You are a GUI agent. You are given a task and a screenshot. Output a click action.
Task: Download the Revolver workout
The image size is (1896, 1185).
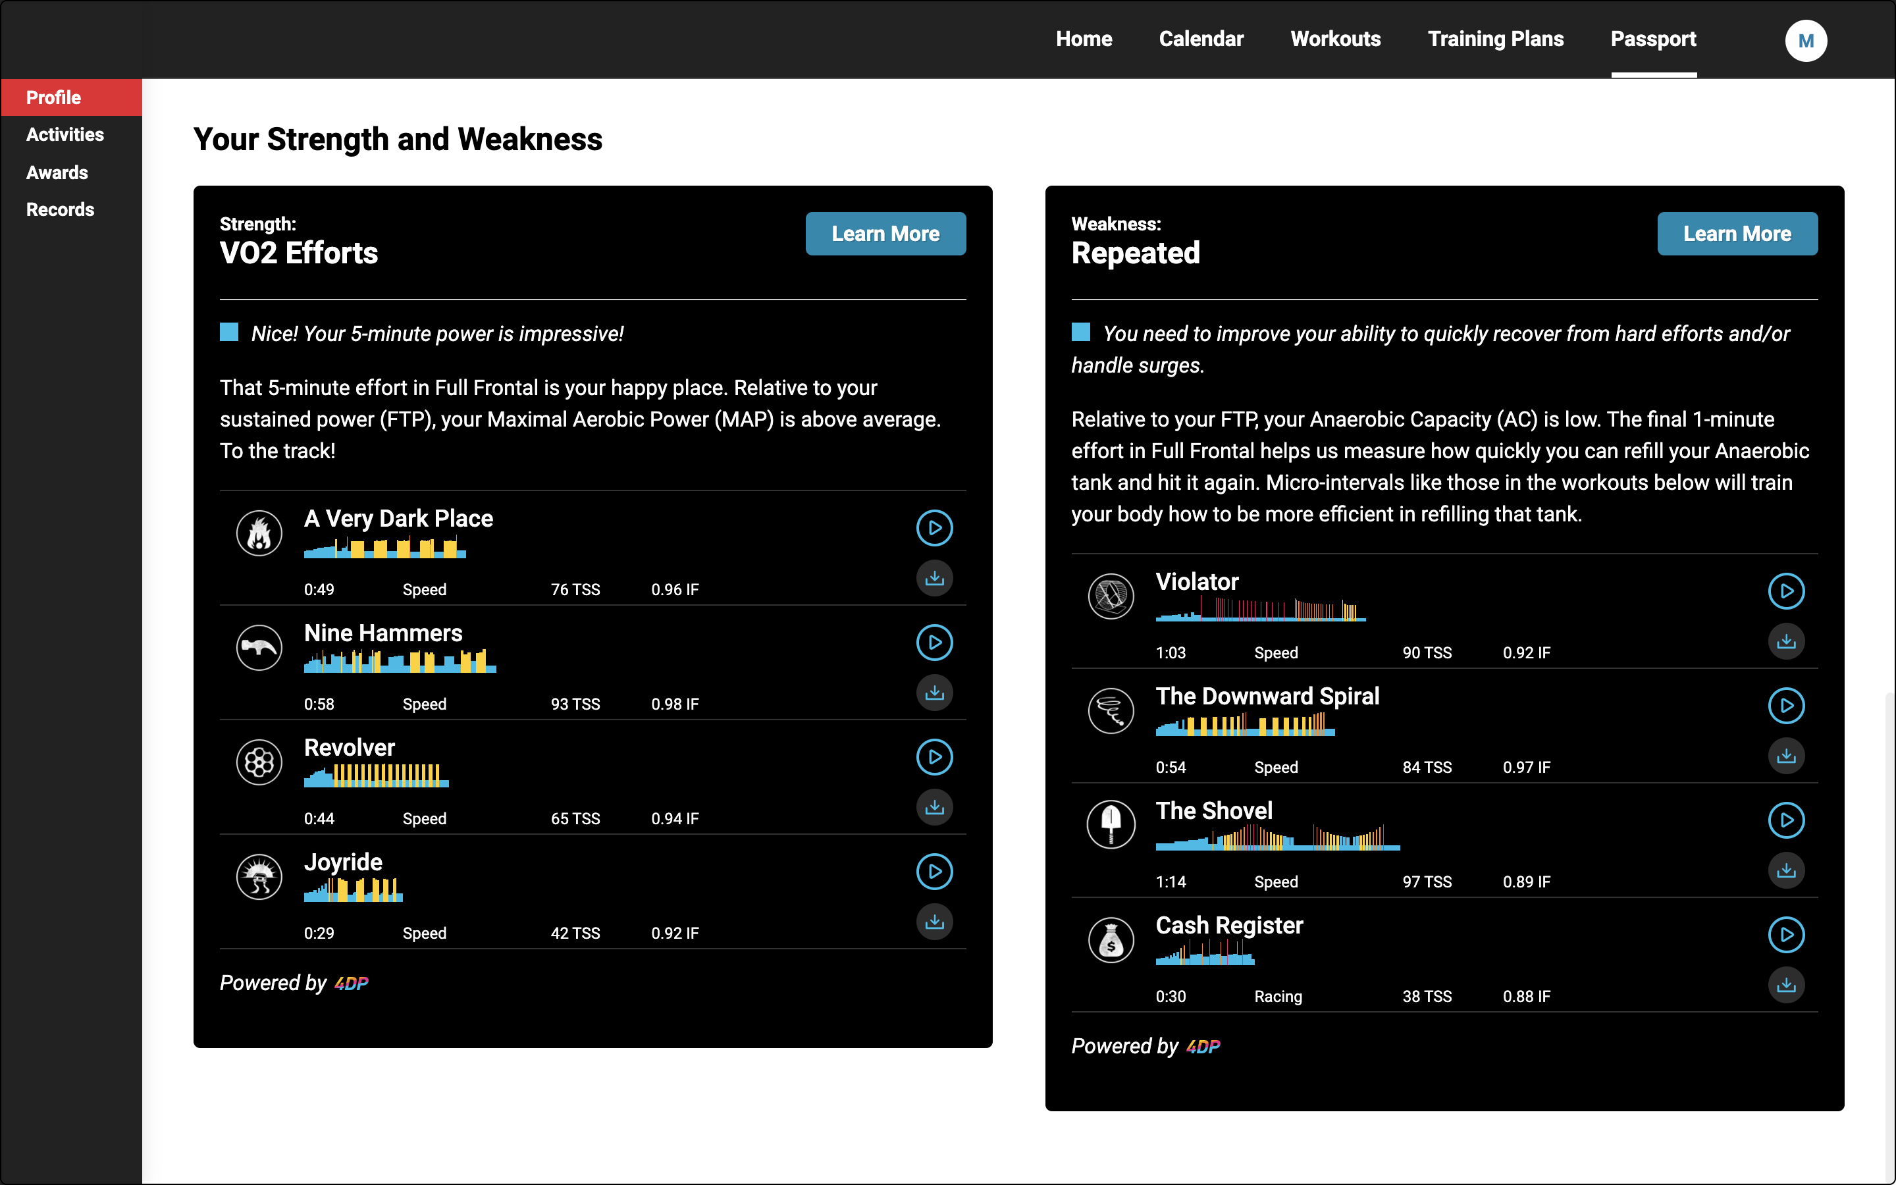tap(934, 807)
